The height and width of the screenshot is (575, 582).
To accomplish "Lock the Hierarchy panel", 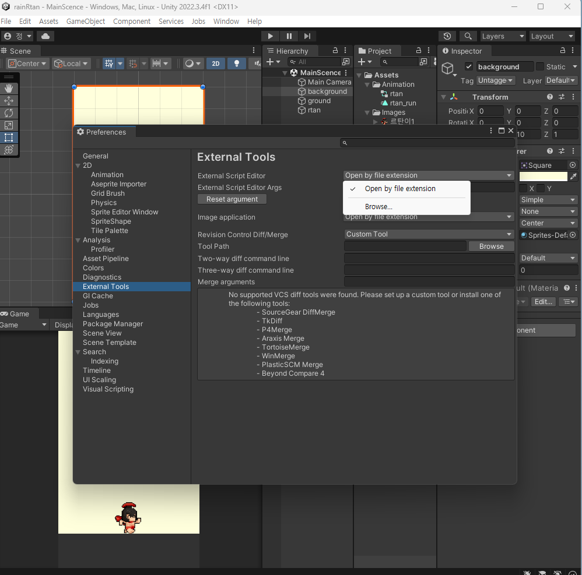I will (x=335, y=50).
